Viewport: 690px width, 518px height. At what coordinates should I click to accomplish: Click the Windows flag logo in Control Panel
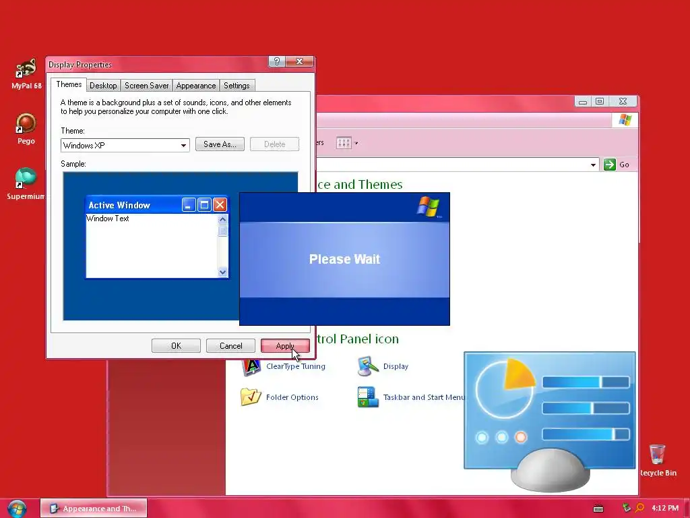click(x=625, y=120)
